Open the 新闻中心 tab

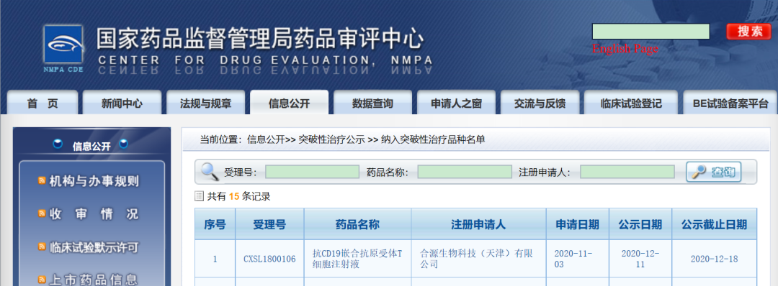[122, 103]
